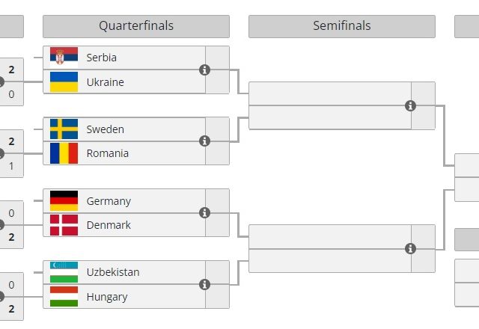
Task: Show info for the lower semifinal match
Action: point(410,249)
